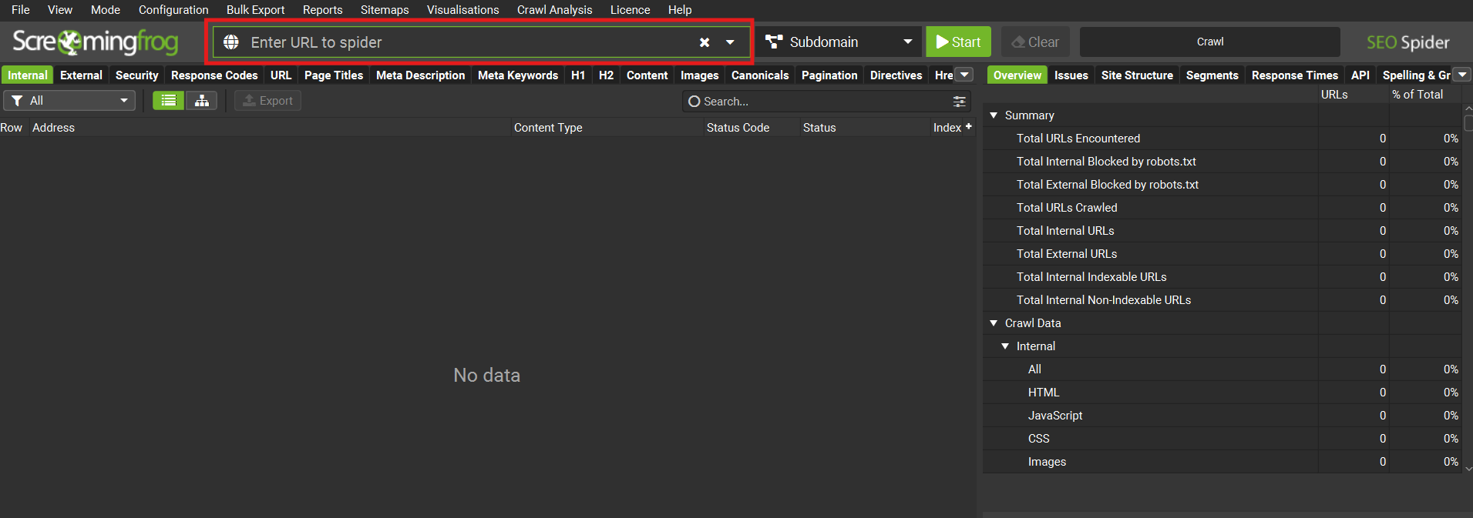Switch to the Meta Keywords tab
1473x518 pixels.
click(x=518, y=75)
